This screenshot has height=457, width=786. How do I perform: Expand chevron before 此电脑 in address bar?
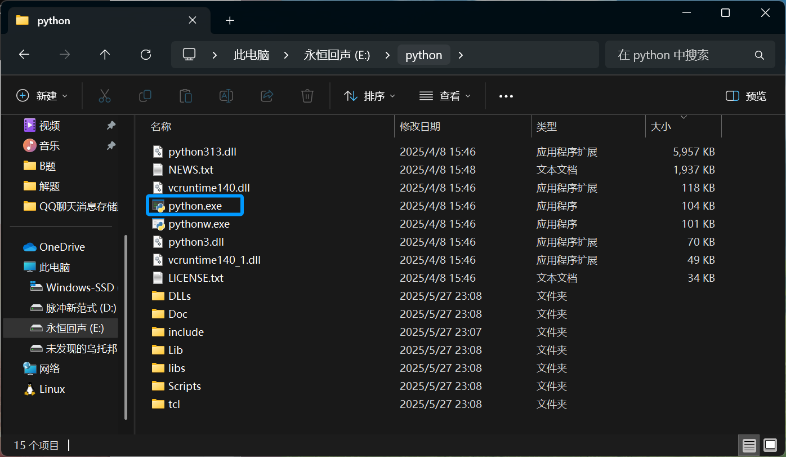click(215, 55)
